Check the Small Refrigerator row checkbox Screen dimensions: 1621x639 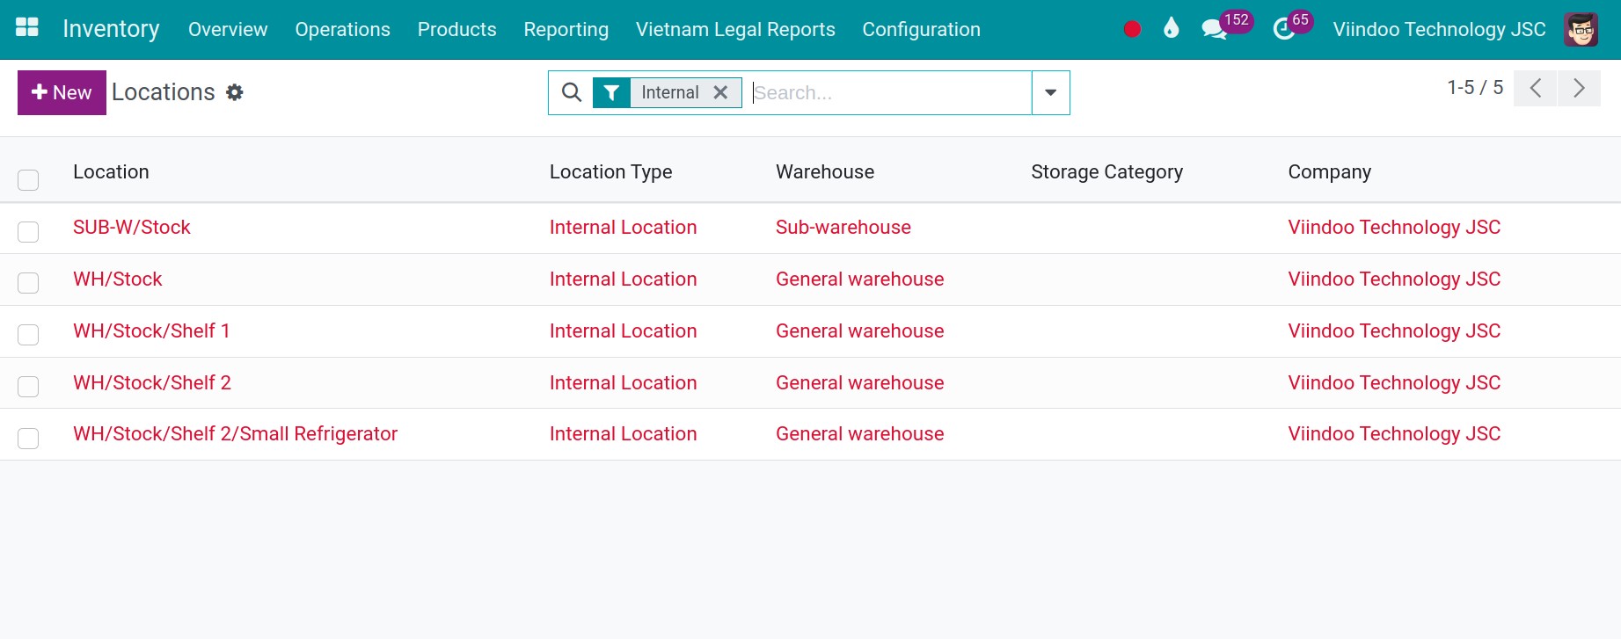click(x=28, y=439)
